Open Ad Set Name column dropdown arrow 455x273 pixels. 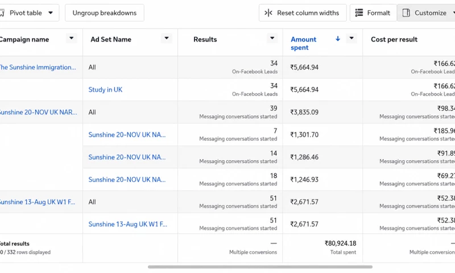click(x=167, y=38)
